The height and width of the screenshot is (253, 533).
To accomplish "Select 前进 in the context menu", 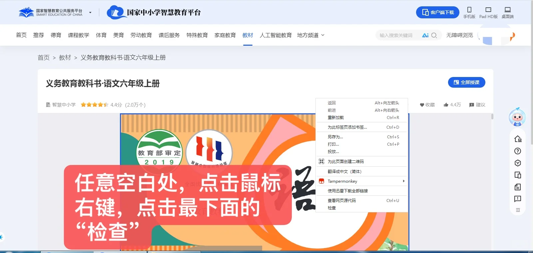I will [362, 110].
